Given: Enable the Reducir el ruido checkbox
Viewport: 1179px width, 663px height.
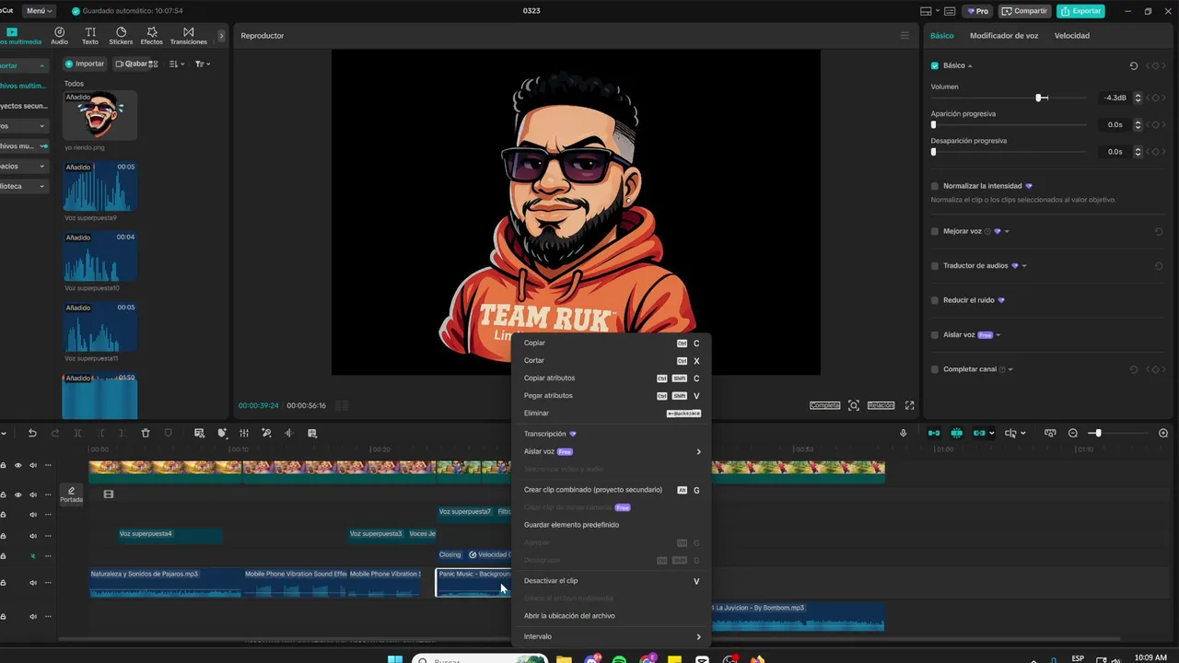Looking at the screenshot, I should coord(935,300).
